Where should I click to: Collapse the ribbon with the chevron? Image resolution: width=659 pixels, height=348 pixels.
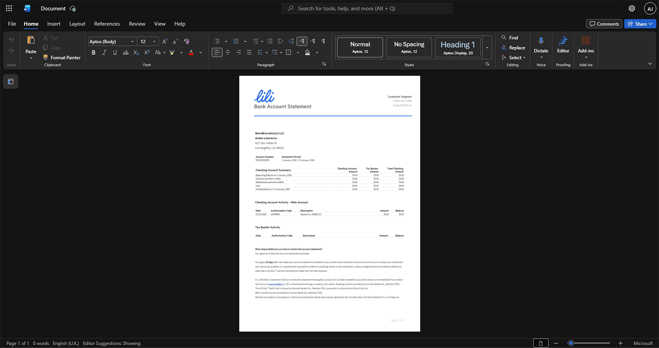tap(650, 64)
